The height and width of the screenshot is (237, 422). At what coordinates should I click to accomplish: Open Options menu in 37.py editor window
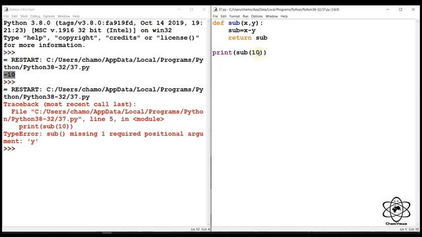tap(256, 16)
